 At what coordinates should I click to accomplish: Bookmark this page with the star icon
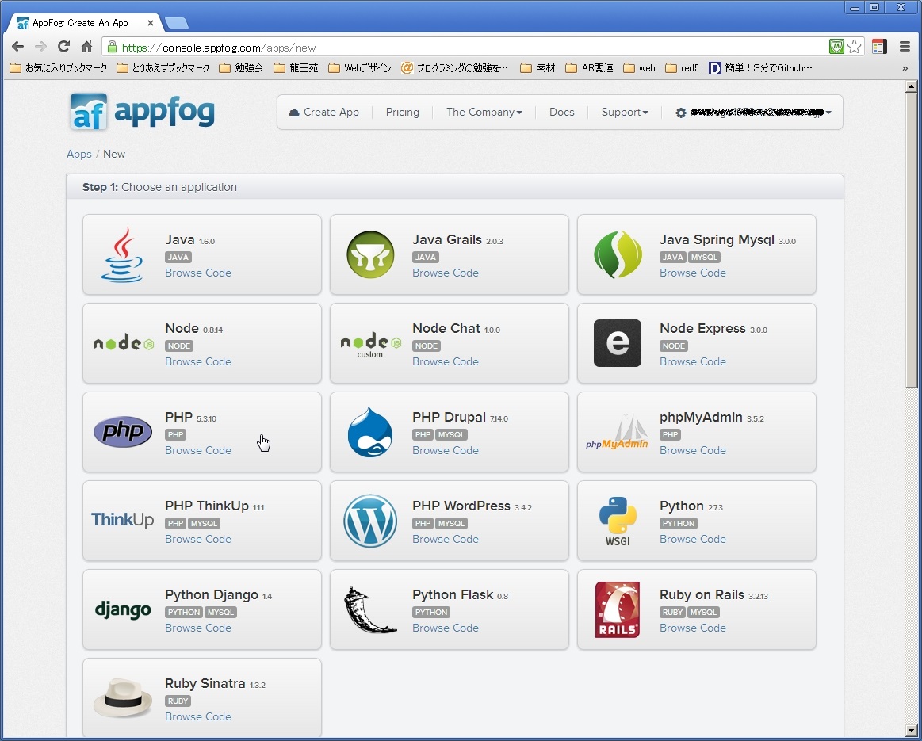(x=855, y=47)
